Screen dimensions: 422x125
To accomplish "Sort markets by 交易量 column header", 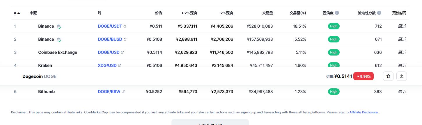I will tap(267, 13).
